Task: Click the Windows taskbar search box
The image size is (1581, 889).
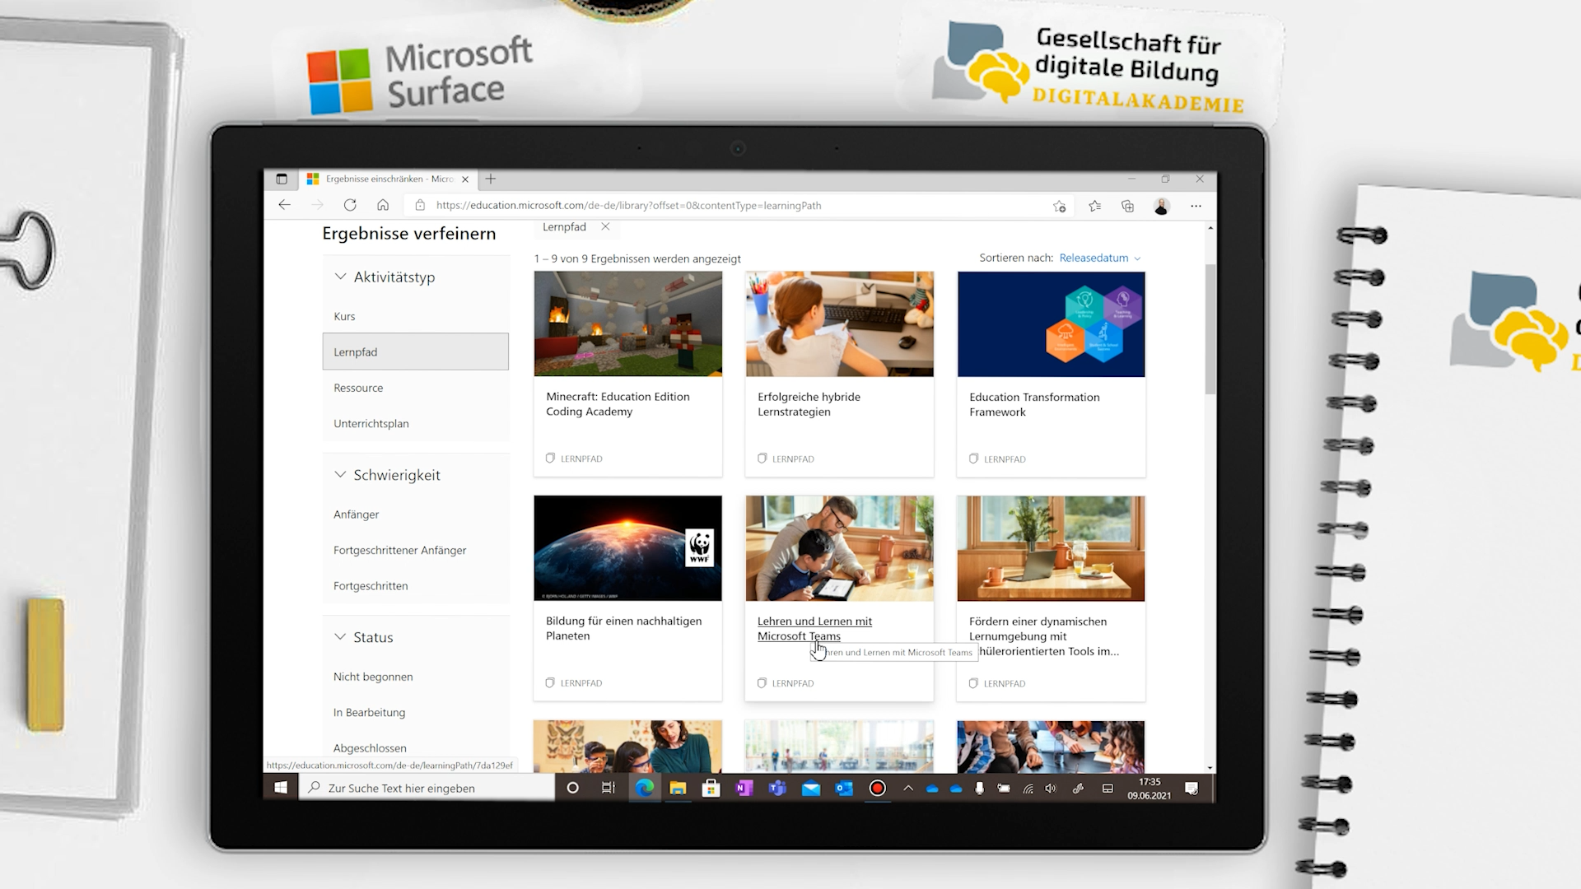Action: pyautogui.click(x=427, y=788)
